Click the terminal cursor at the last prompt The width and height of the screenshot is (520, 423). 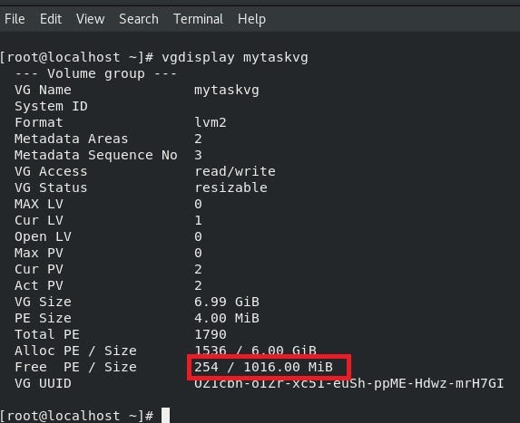pos(165,416)
